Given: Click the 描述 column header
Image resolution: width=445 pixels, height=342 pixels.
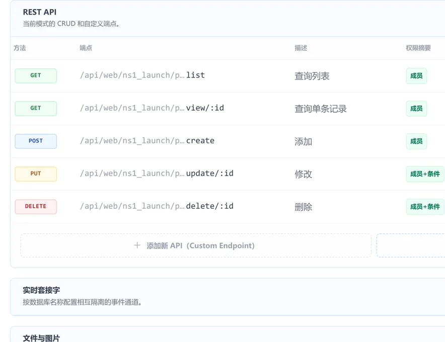Looking at the screenshot, I should [x=301, y=48].
